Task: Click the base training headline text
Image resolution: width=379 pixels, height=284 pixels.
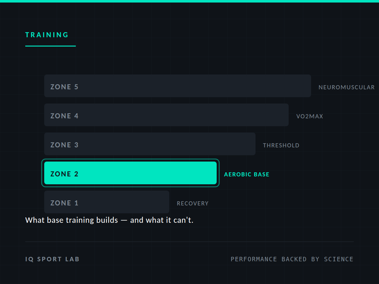Action: click(109, 220)
